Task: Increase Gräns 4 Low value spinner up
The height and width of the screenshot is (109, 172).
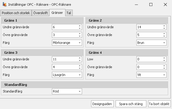Action: click(164, 58)
